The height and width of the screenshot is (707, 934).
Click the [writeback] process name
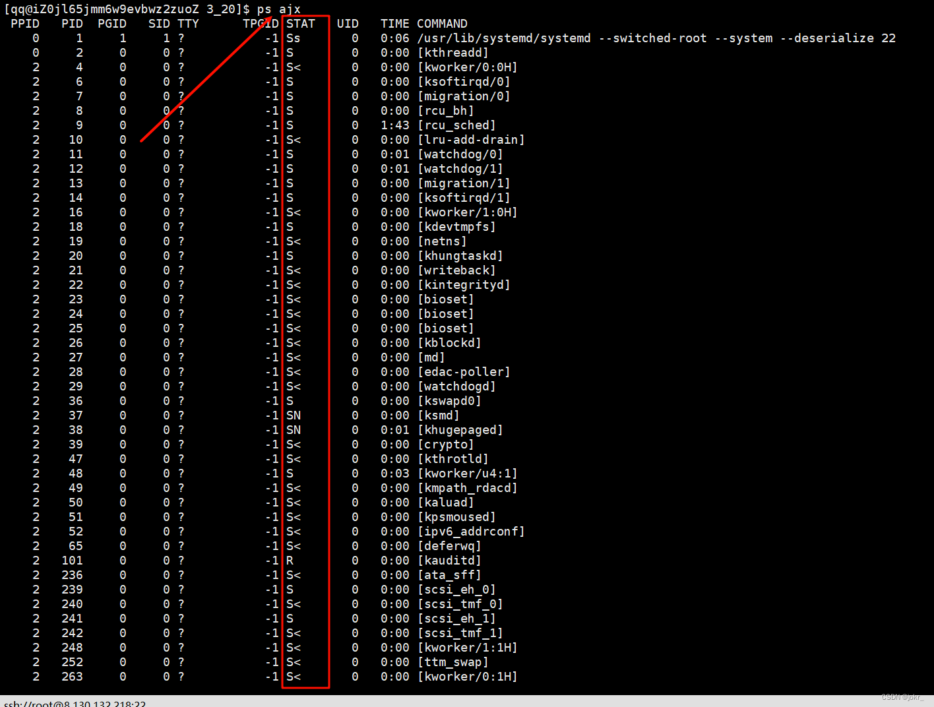(456, 270)
